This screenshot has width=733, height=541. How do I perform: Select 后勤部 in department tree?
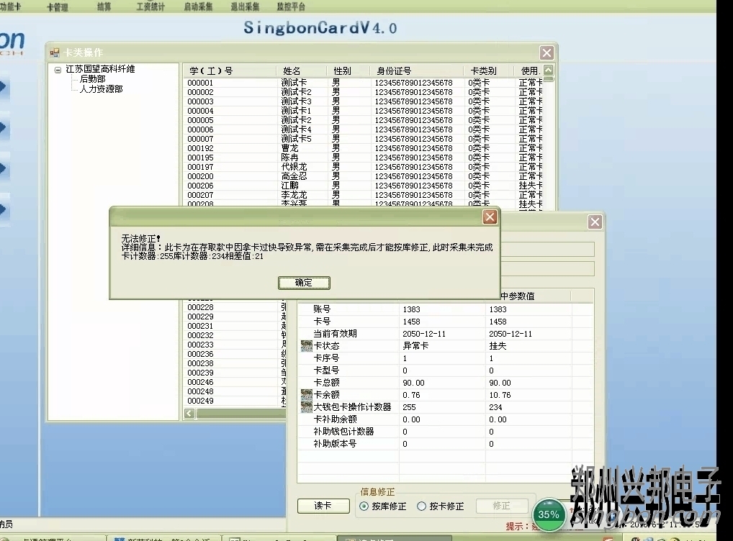93,79
